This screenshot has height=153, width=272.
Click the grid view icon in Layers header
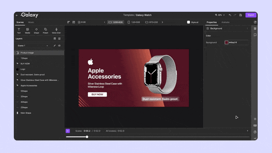tap(59, 39)
